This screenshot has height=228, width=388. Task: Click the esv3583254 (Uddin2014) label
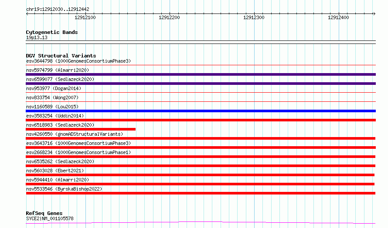(x=55, y=116)
